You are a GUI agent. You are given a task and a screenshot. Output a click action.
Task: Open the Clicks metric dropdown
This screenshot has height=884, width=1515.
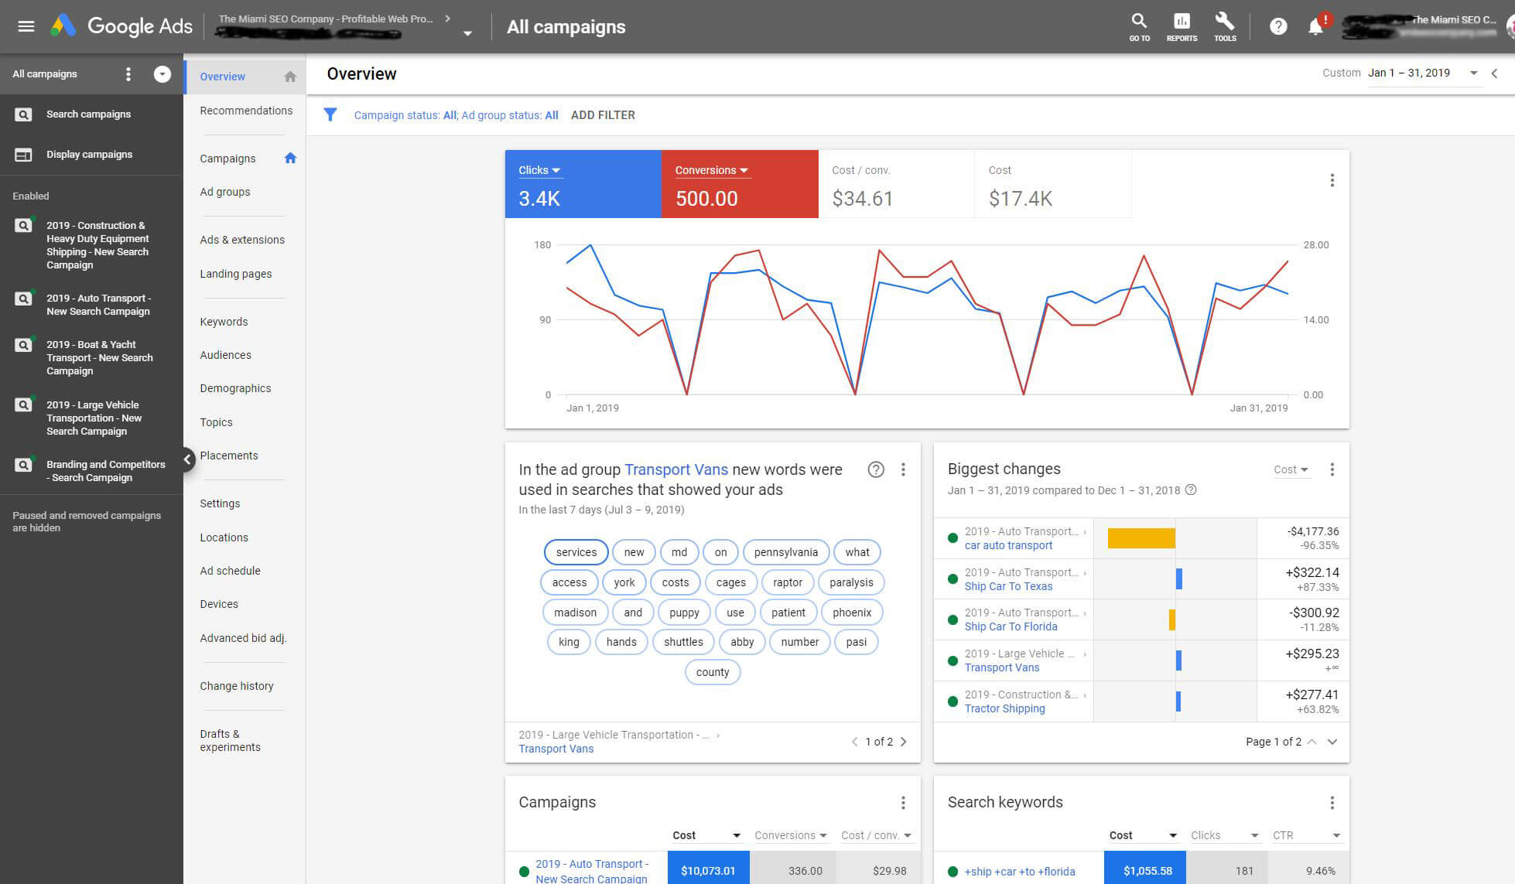(539, 170)
